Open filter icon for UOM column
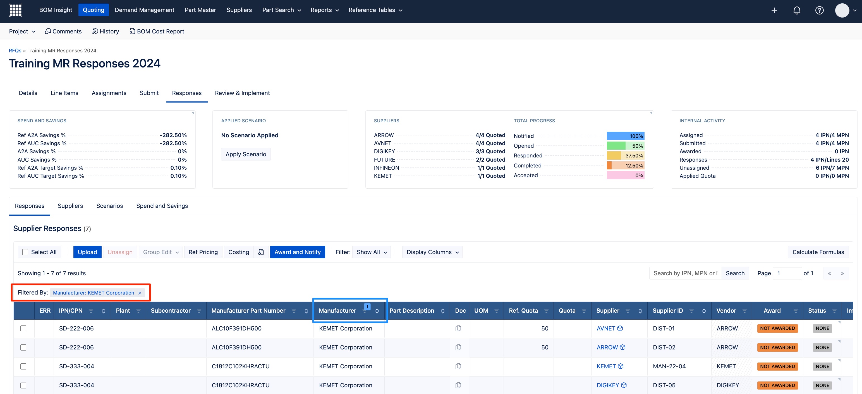The height and width of the screenshot is (394, 862). tap(496, 310)
